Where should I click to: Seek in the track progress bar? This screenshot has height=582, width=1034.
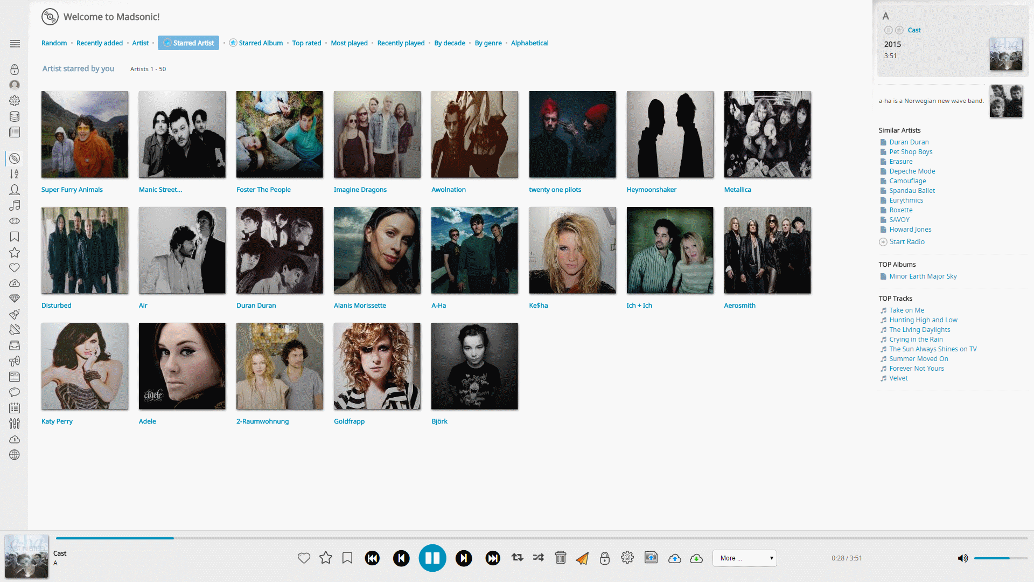pos(542,538)
